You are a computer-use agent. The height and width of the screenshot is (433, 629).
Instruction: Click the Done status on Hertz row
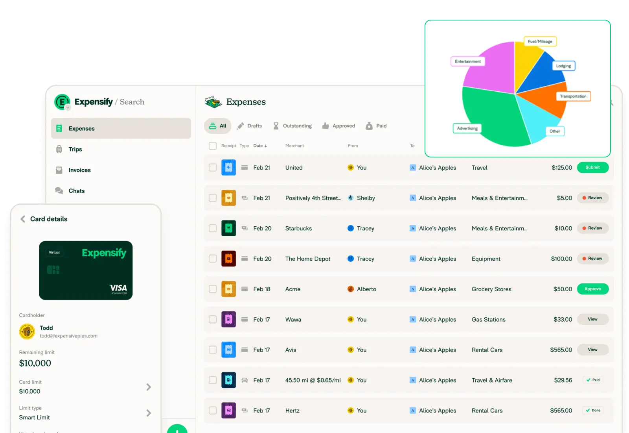(593, 410)
